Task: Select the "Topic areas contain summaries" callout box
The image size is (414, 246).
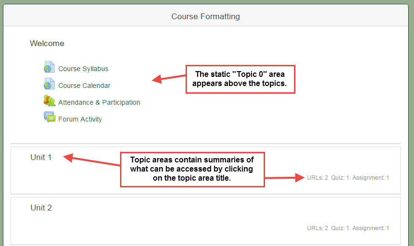Action: pos(192,169)
